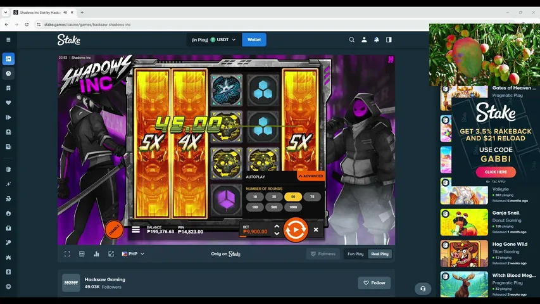Open the PHP currency dropdown

(133, 254)
